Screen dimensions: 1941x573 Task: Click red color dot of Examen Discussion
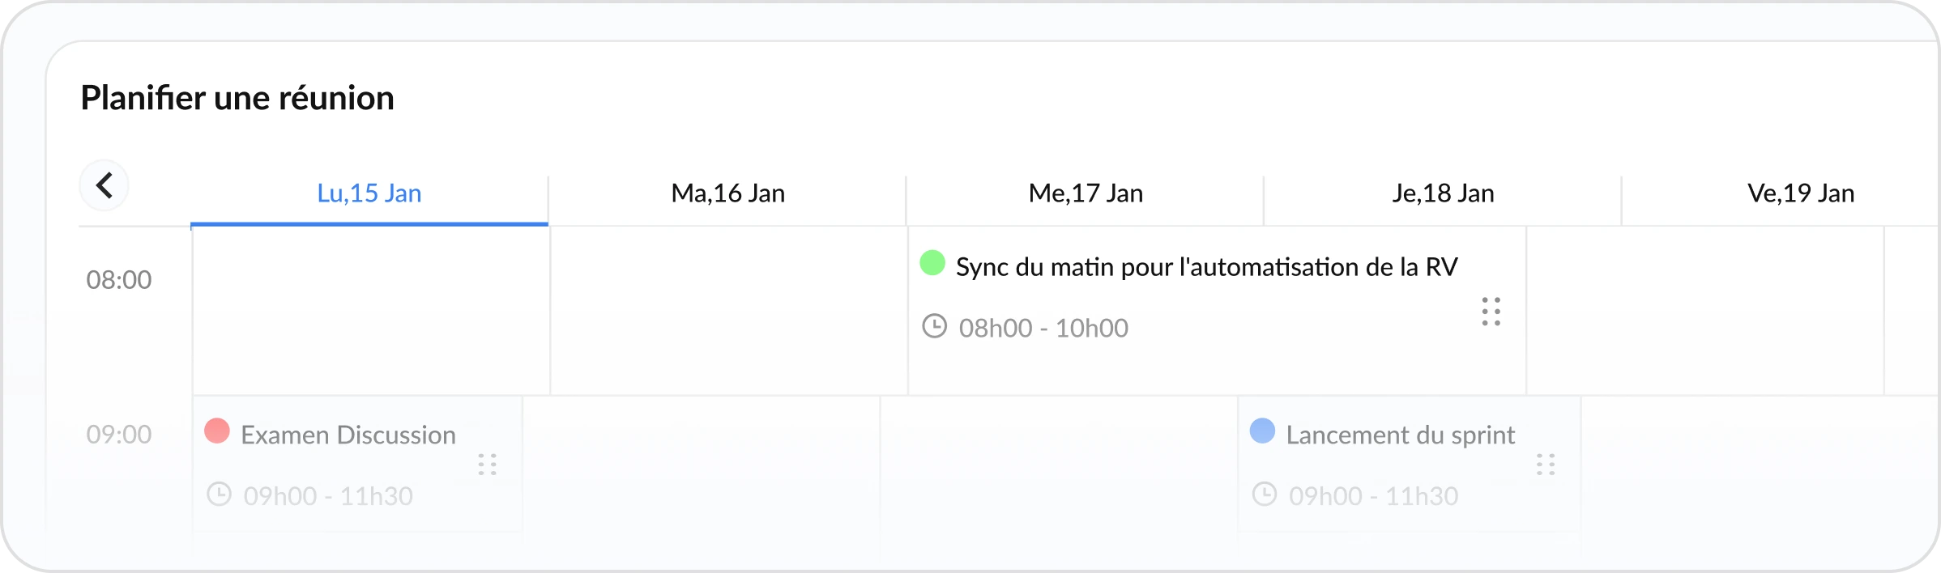pos(217,431)
